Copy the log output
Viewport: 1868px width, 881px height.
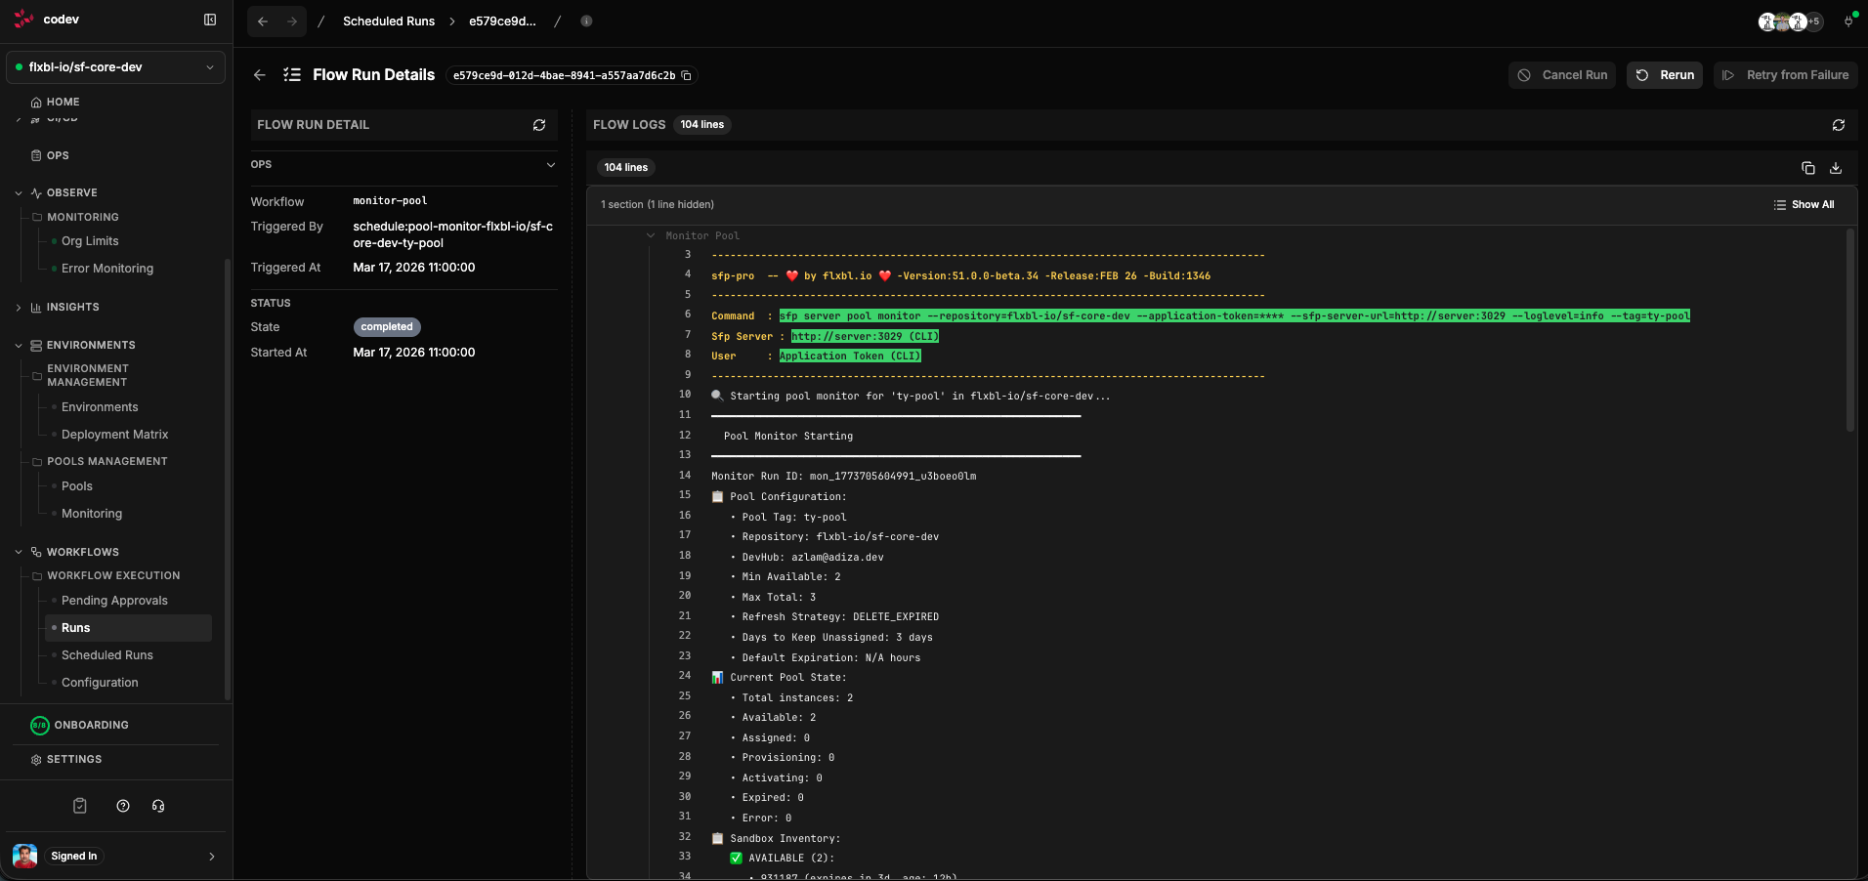pos(1807,168)
